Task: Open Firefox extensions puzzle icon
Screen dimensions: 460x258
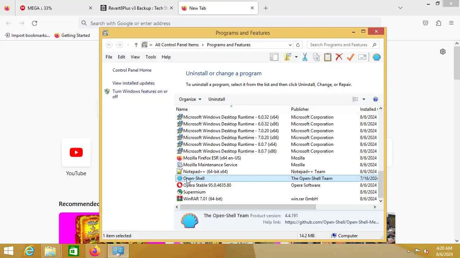Action: [x=438, y=23]
